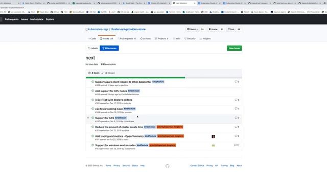Open issue 'e2e tests tracking issue'
Screen dimensions: 327x184
click(109, 109)
